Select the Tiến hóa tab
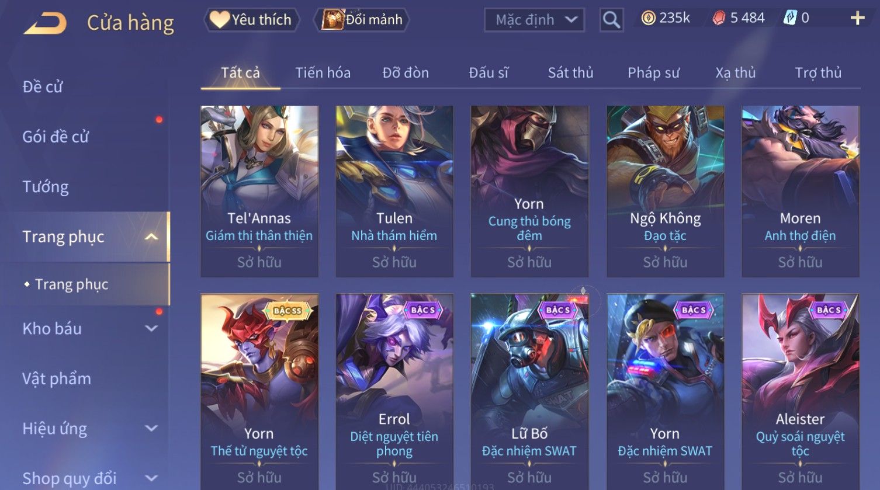 click(323, 73)
